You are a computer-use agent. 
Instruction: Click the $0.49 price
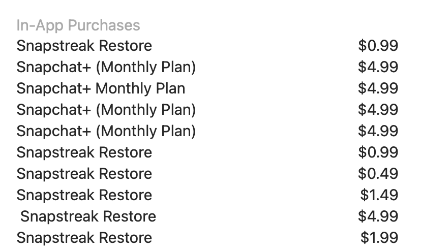pos(378,174)
